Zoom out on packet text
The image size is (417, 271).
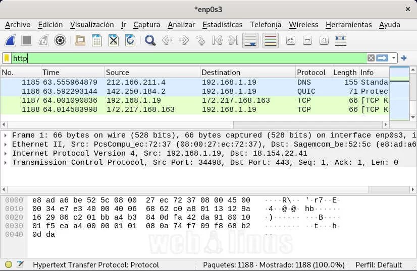click(307, 41)
